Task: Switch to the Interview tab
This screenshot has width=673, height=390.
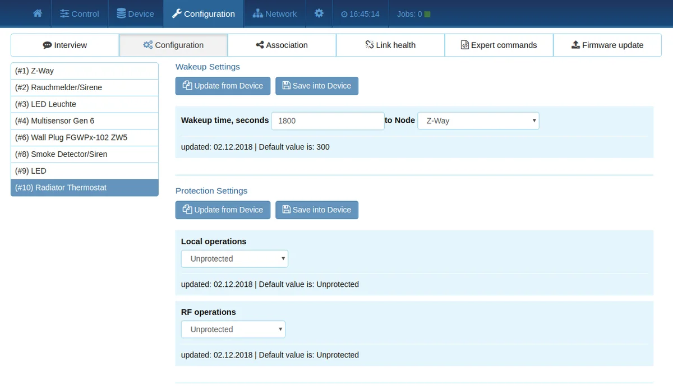Action: pyautogui.click(x=65, y=45)
